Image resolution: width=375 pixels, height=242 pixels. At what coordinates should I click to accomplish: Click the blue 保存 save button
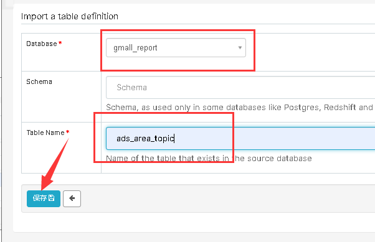tap(44, 198)
